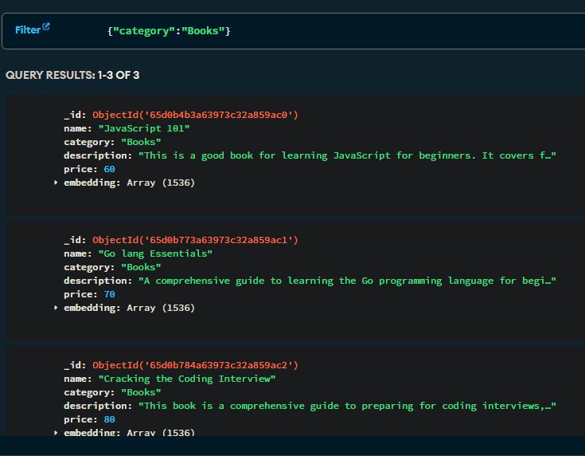Click the Go programming language description text
This screenshot has width=585, height=456.
click(x=346, y=281)
